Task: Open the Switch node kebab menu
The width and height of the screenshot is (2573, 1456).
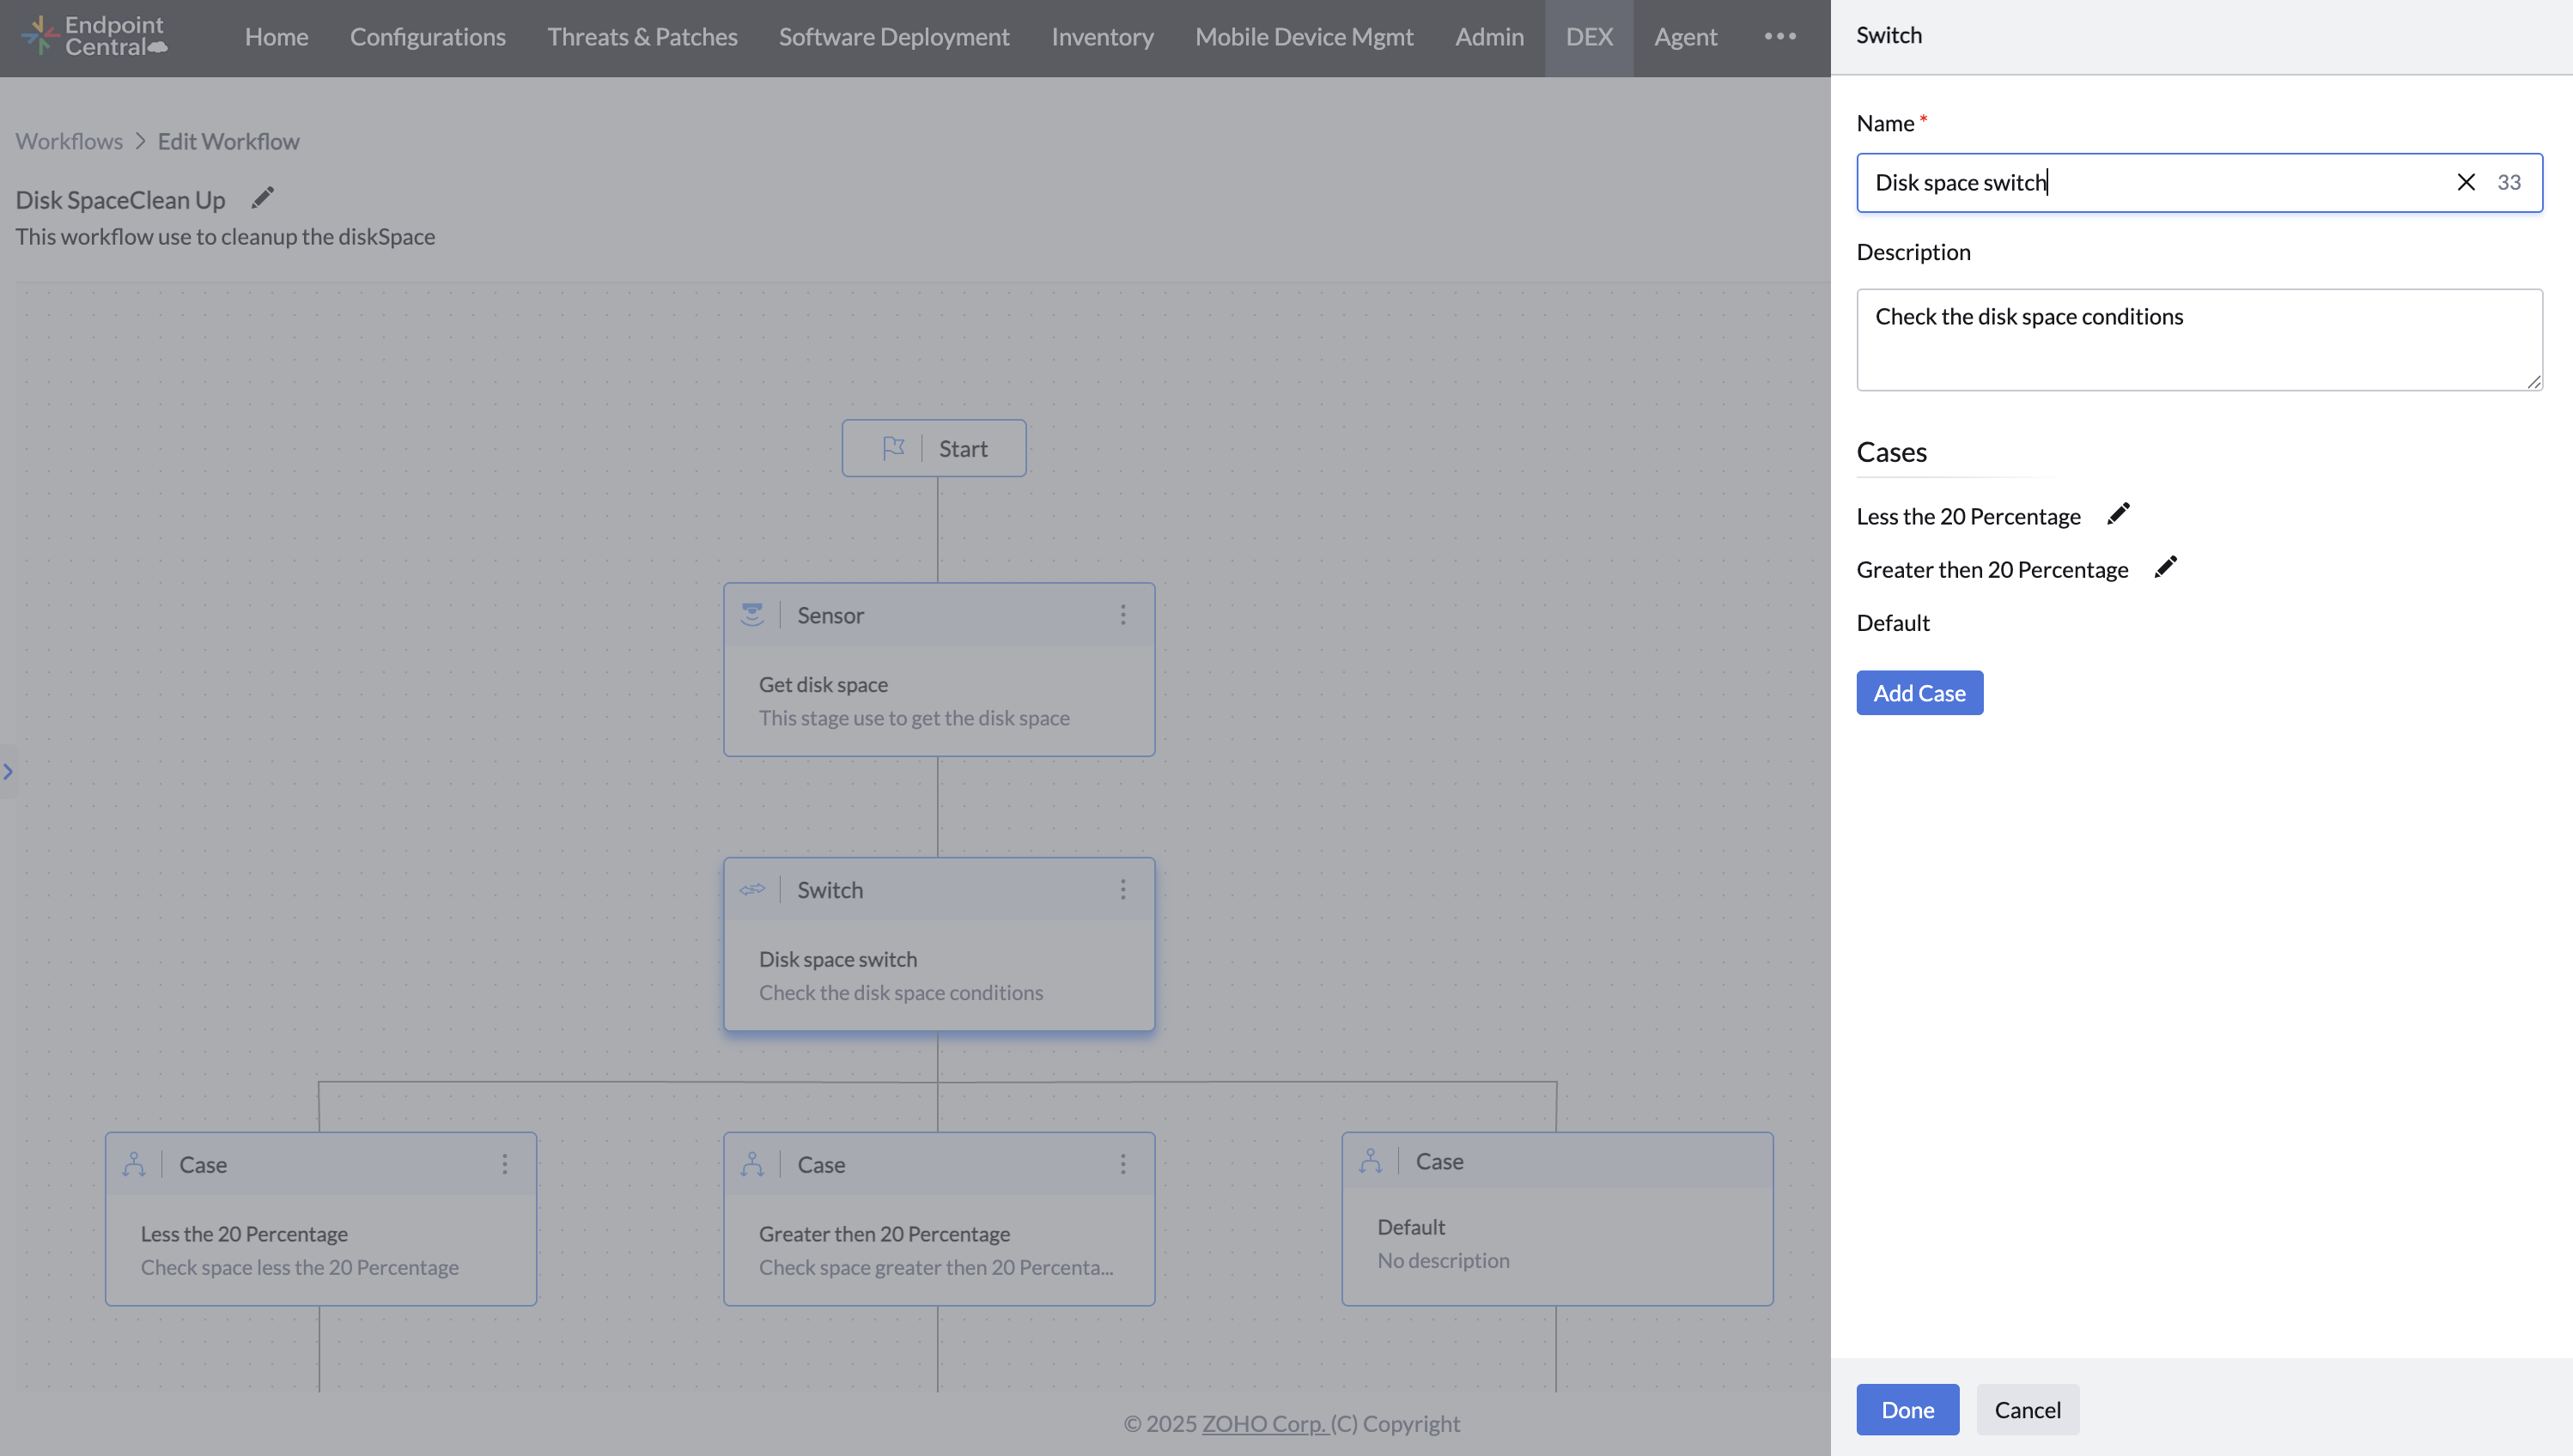Action: click(1122, 889)
